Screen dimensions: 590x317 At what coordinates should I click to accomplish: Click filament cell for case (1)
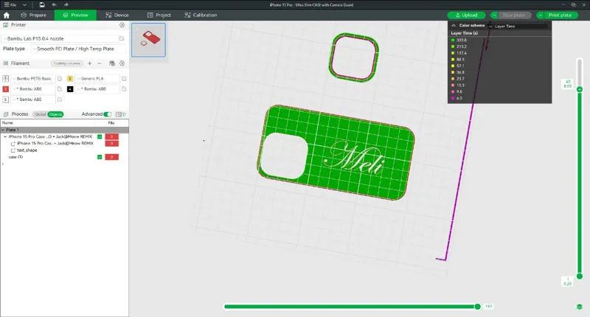click(x=112, y=157)
